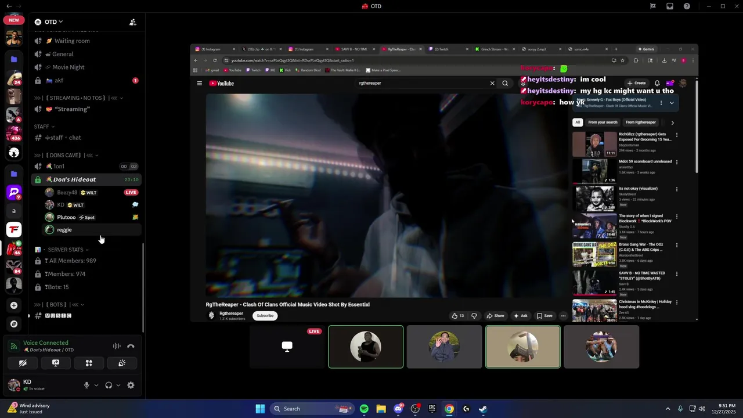Select the LIVE screen share tile
743x418 pixels.
click(287, 347)
